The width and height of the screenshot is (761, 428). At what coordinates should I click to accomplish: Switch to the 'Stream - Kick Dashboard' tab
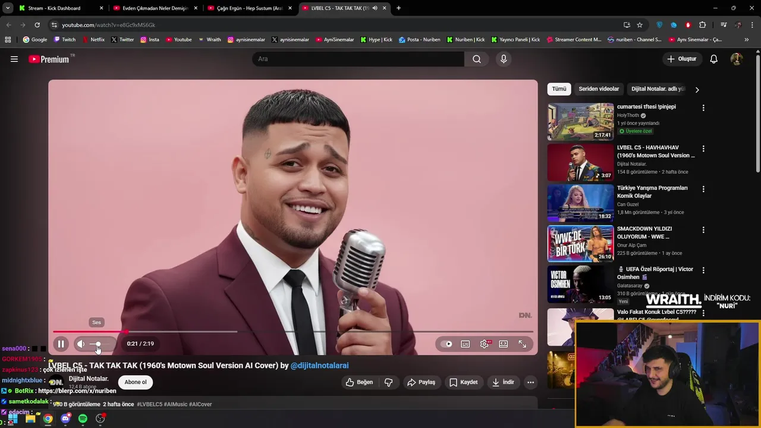pos(61,8)
